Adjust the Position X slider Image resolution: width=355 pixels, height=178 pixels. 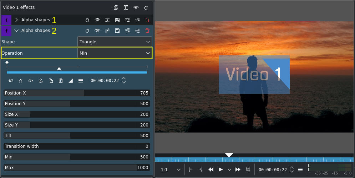click(x=77, y=93)
